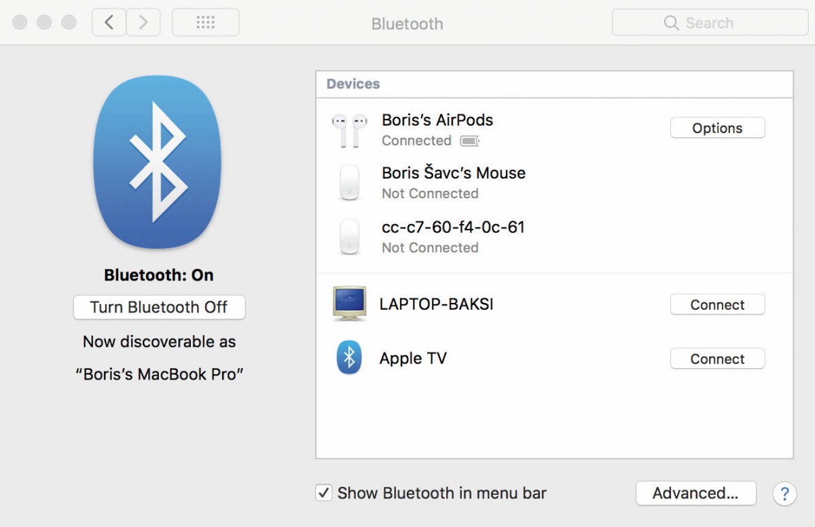This screenshot has height=527, width=815.
Task: Close the Bluetooth preferences window
Action: tap(20, 22)
